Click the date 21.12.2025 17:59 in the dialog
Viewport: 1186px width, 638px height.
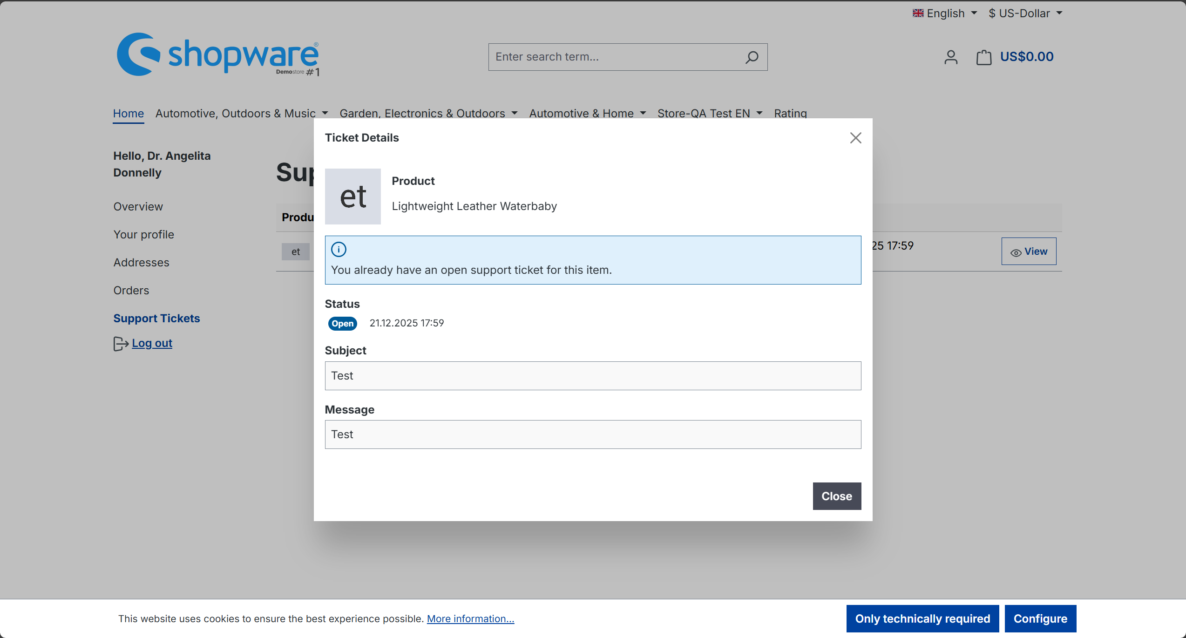[x=407, y=323]
